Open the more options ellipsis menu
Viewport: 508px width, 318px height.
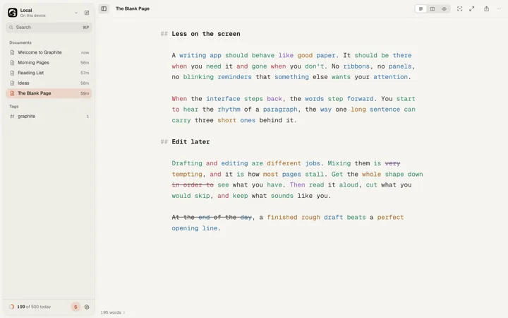point(499,8)
